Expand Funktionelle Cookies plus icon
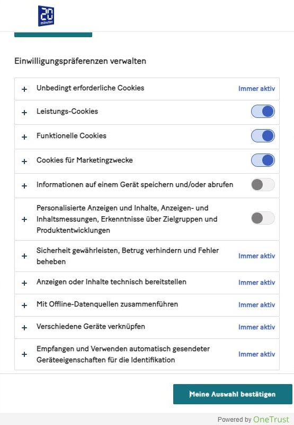294x425 pixels. pyautogui.click(x=24, y=137)
